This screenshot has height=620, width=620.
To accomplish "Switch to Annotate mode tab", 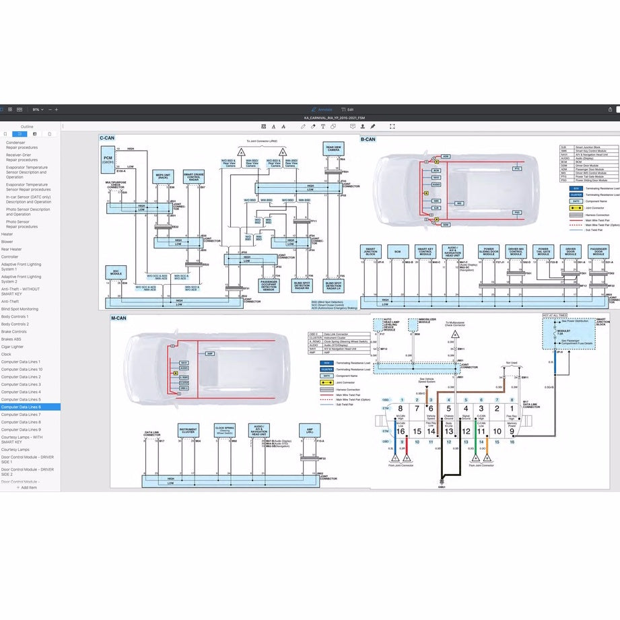I will 322,109.
